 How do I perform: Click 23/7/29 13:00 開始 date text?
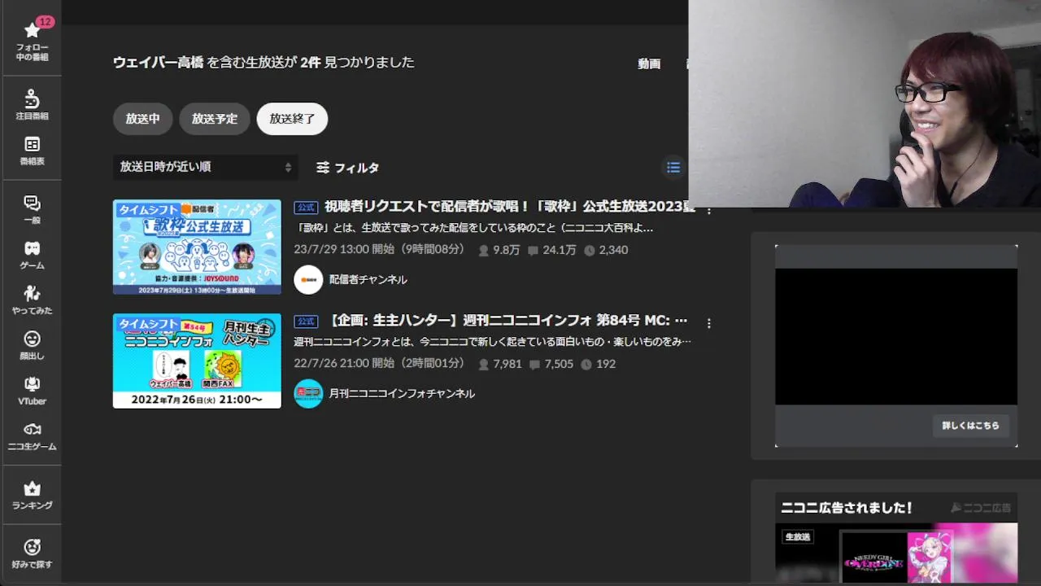(380, 250)
